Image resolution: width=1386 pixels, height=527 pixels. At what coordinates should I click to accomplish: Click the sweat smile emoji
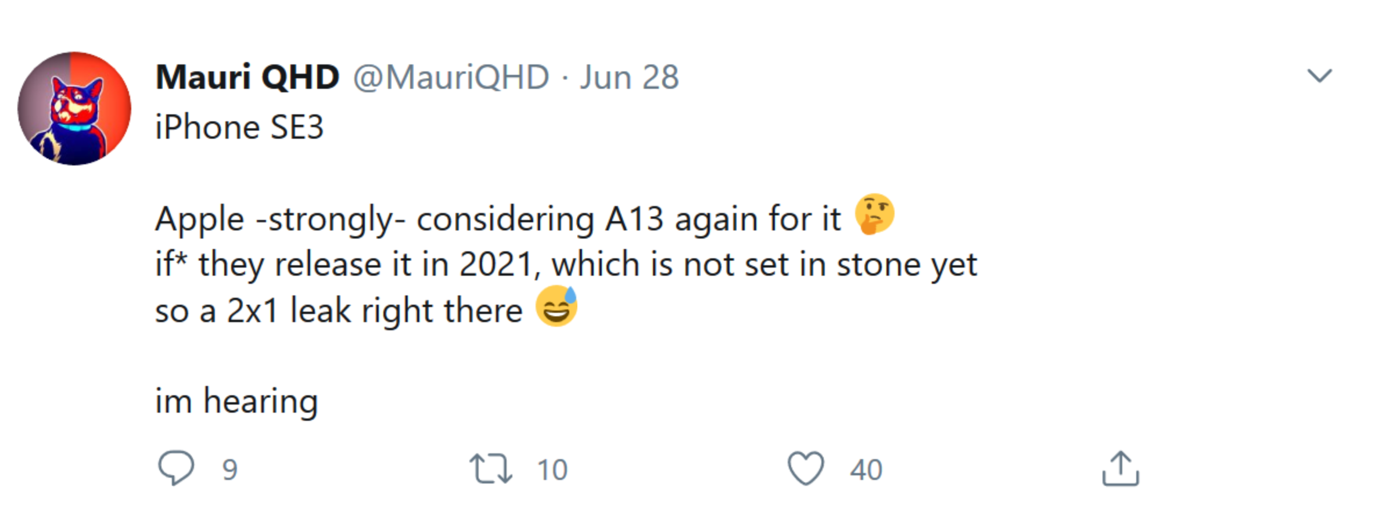coord(556,306)
